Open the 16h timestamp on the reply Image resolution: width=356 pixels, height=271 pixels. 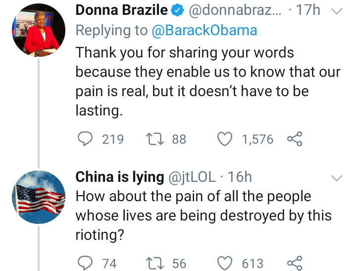240,177
